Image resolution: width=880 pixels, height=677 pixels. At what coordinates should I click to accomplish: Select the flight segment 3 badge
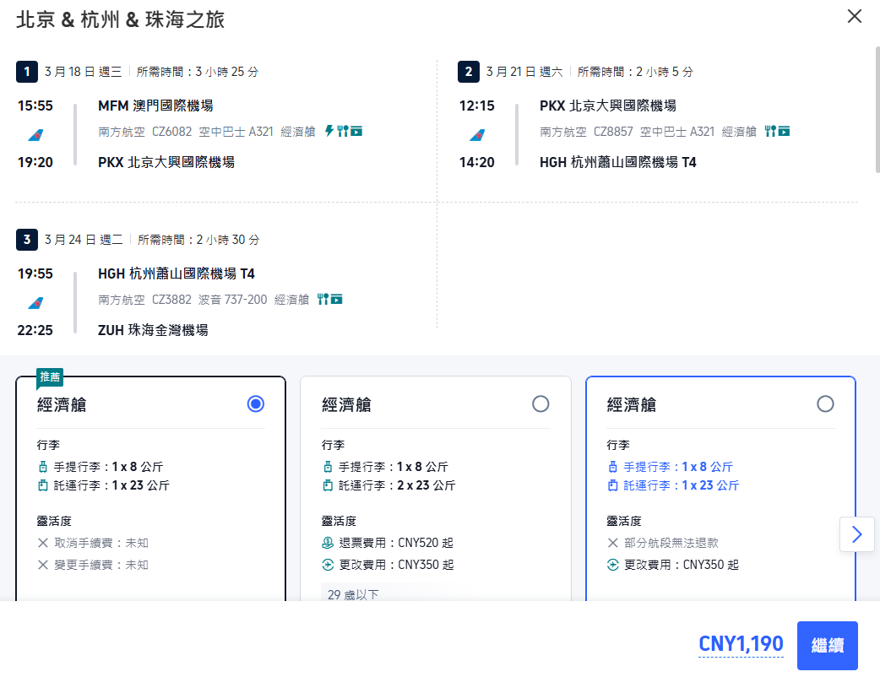pyautogui.click(x=26, y=240)
